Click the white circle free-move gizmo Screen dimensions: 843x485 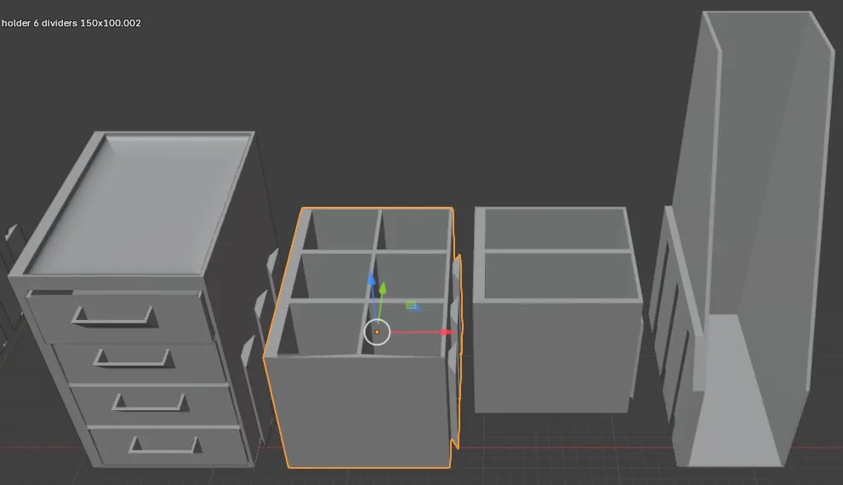pos(377,333)
